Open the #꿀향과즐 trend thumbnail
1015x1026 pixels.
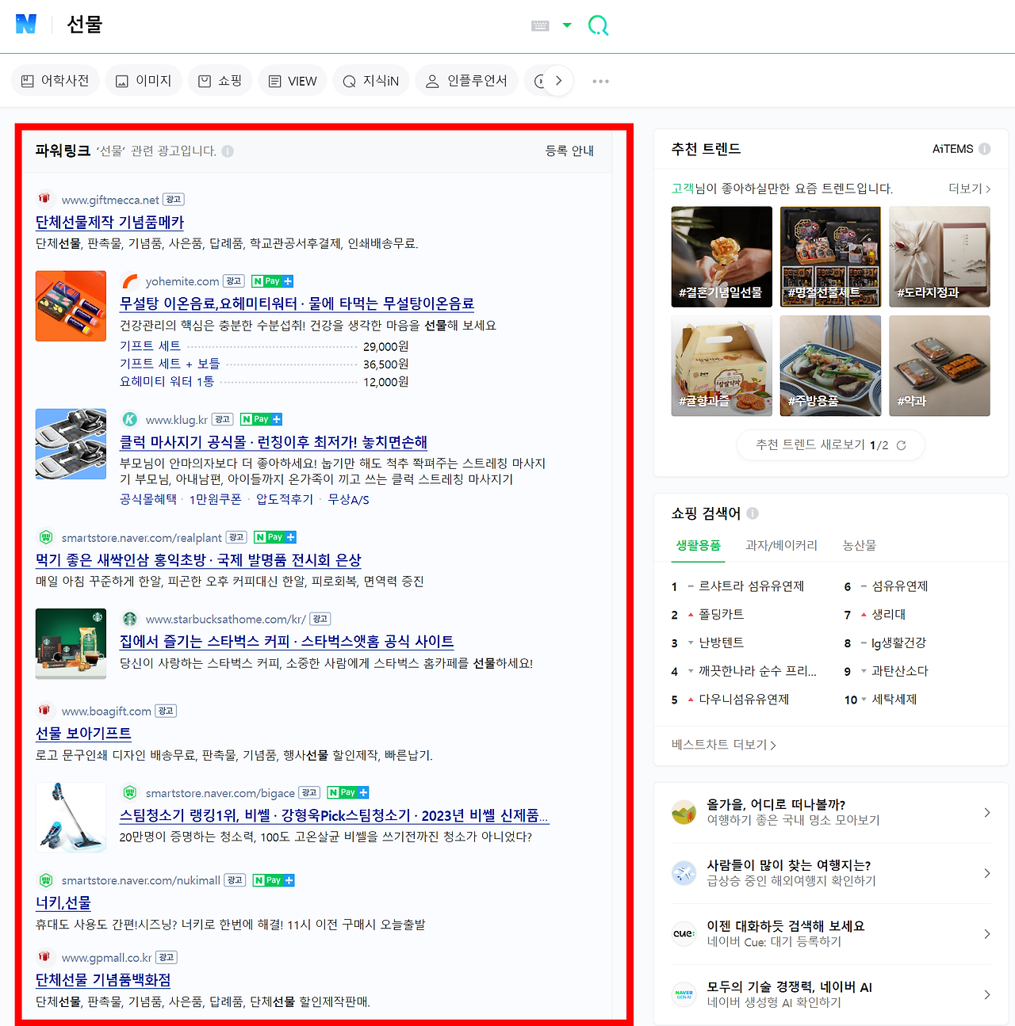click(722, 366)
